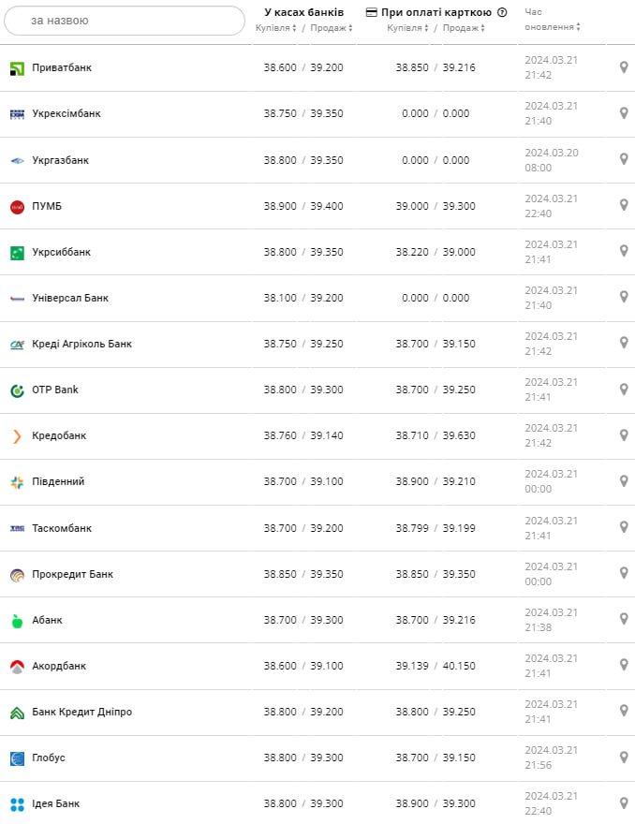Show Таскомбанк branch locations pin
Image resolution: width=635 pixels, height=824 pixels.
click(624, 527)
